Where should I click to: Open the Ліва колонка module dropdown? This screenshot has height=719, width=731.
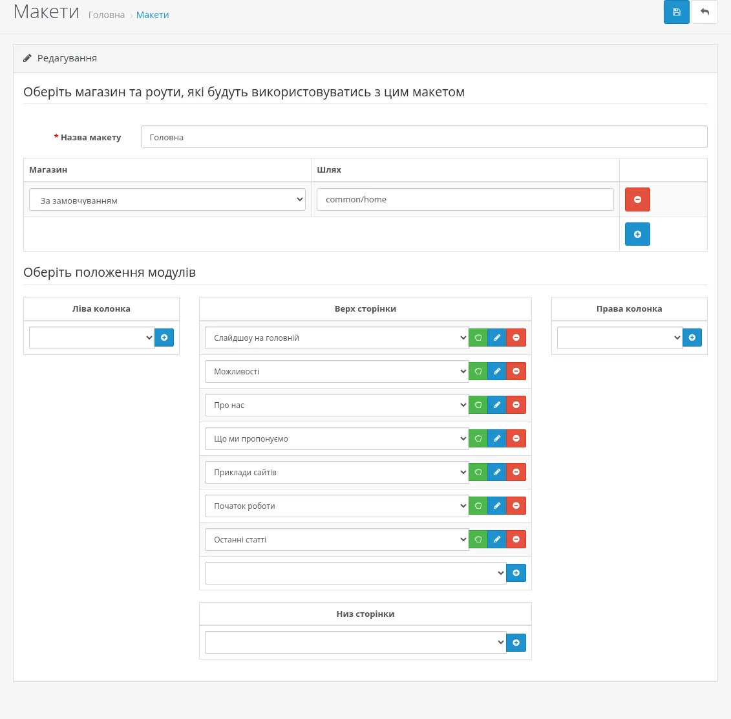92,338
